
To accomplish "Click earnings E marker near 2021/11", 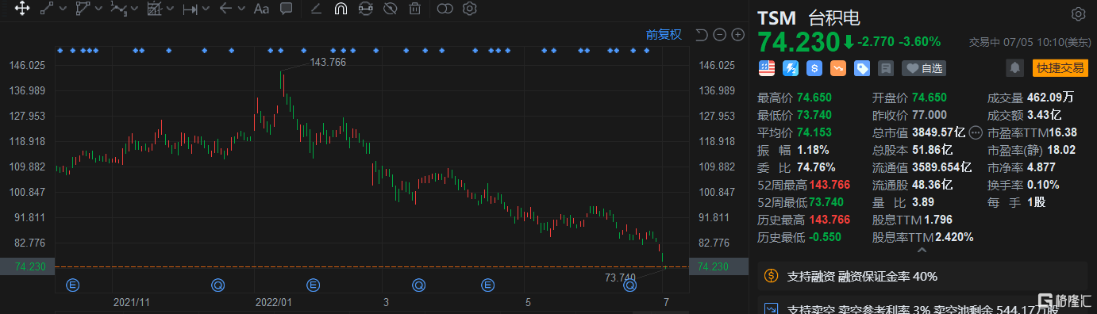I will (73, 284).
